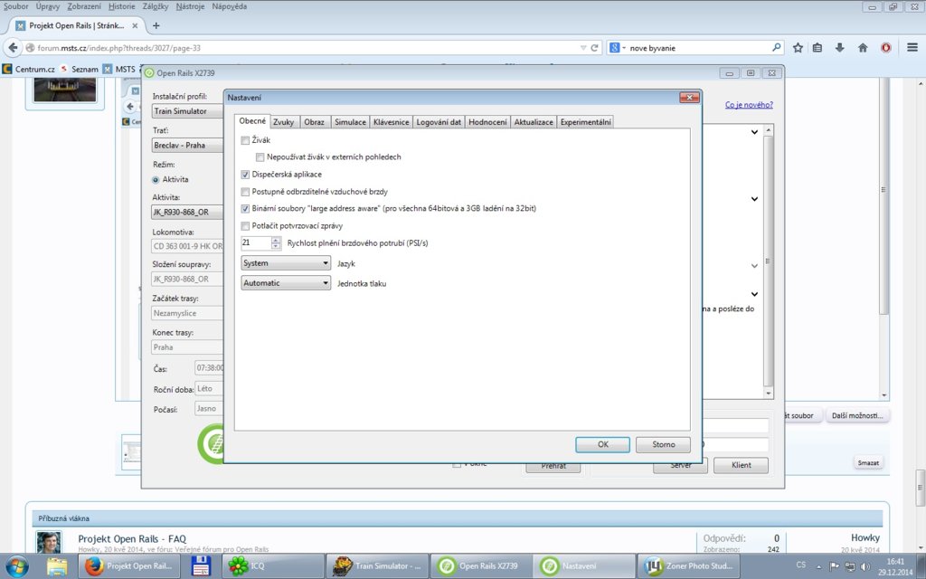The image size is (926, 579).
Task: Click the Firefox bookmark star icon
Action: 798,48
